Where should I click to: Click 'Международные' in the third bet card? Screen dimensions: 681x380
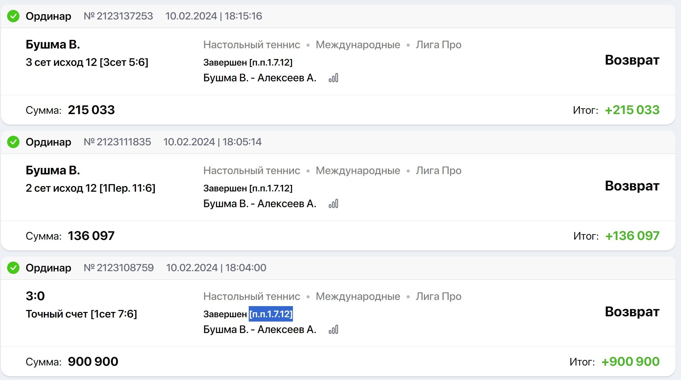[x=358, y=297]
